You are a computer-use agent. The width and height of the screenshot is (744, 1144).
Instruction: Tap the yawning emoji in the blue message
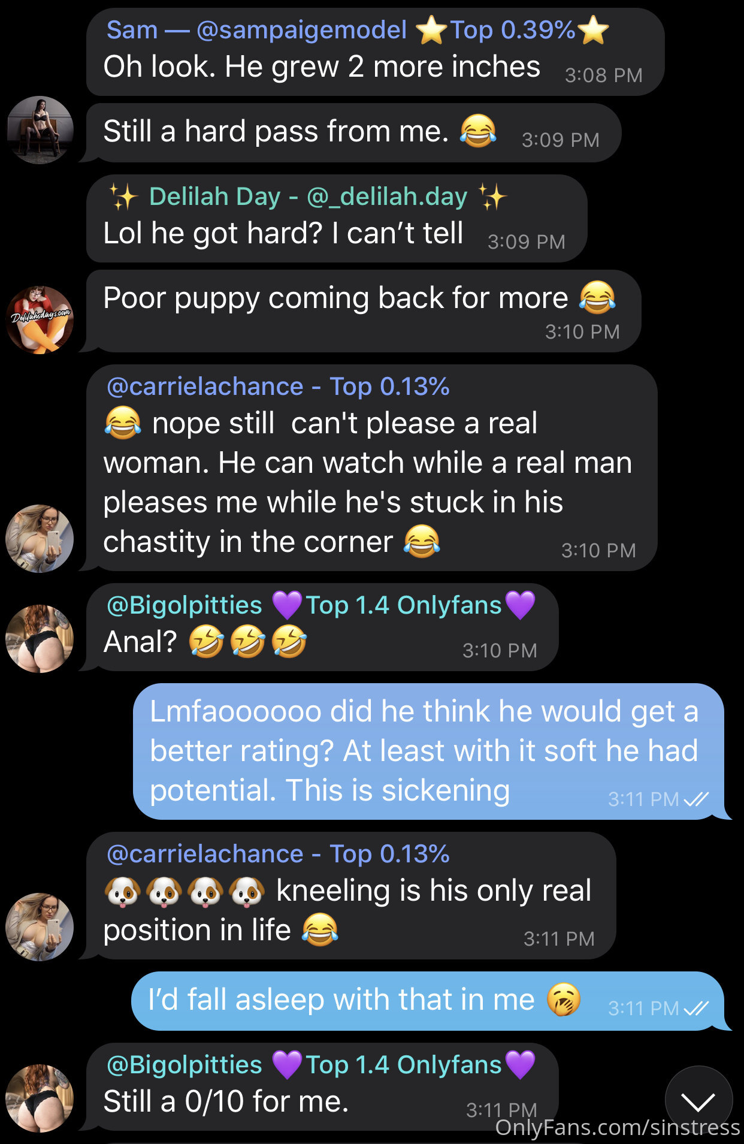pyautogui.click(x=564, y=1000)
